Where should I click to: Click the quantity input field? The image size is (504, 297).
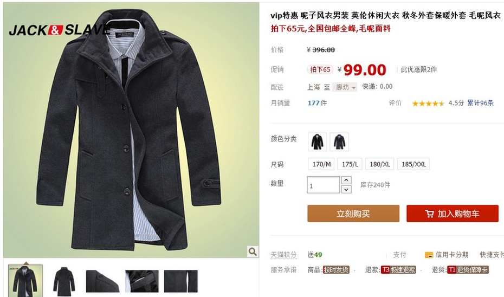[x=323, y=185]
